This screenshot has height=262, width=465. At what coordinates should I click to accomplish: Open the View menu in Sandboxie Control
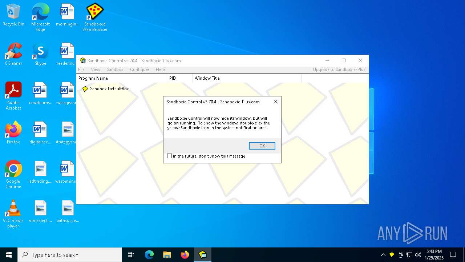click(96, 70)
